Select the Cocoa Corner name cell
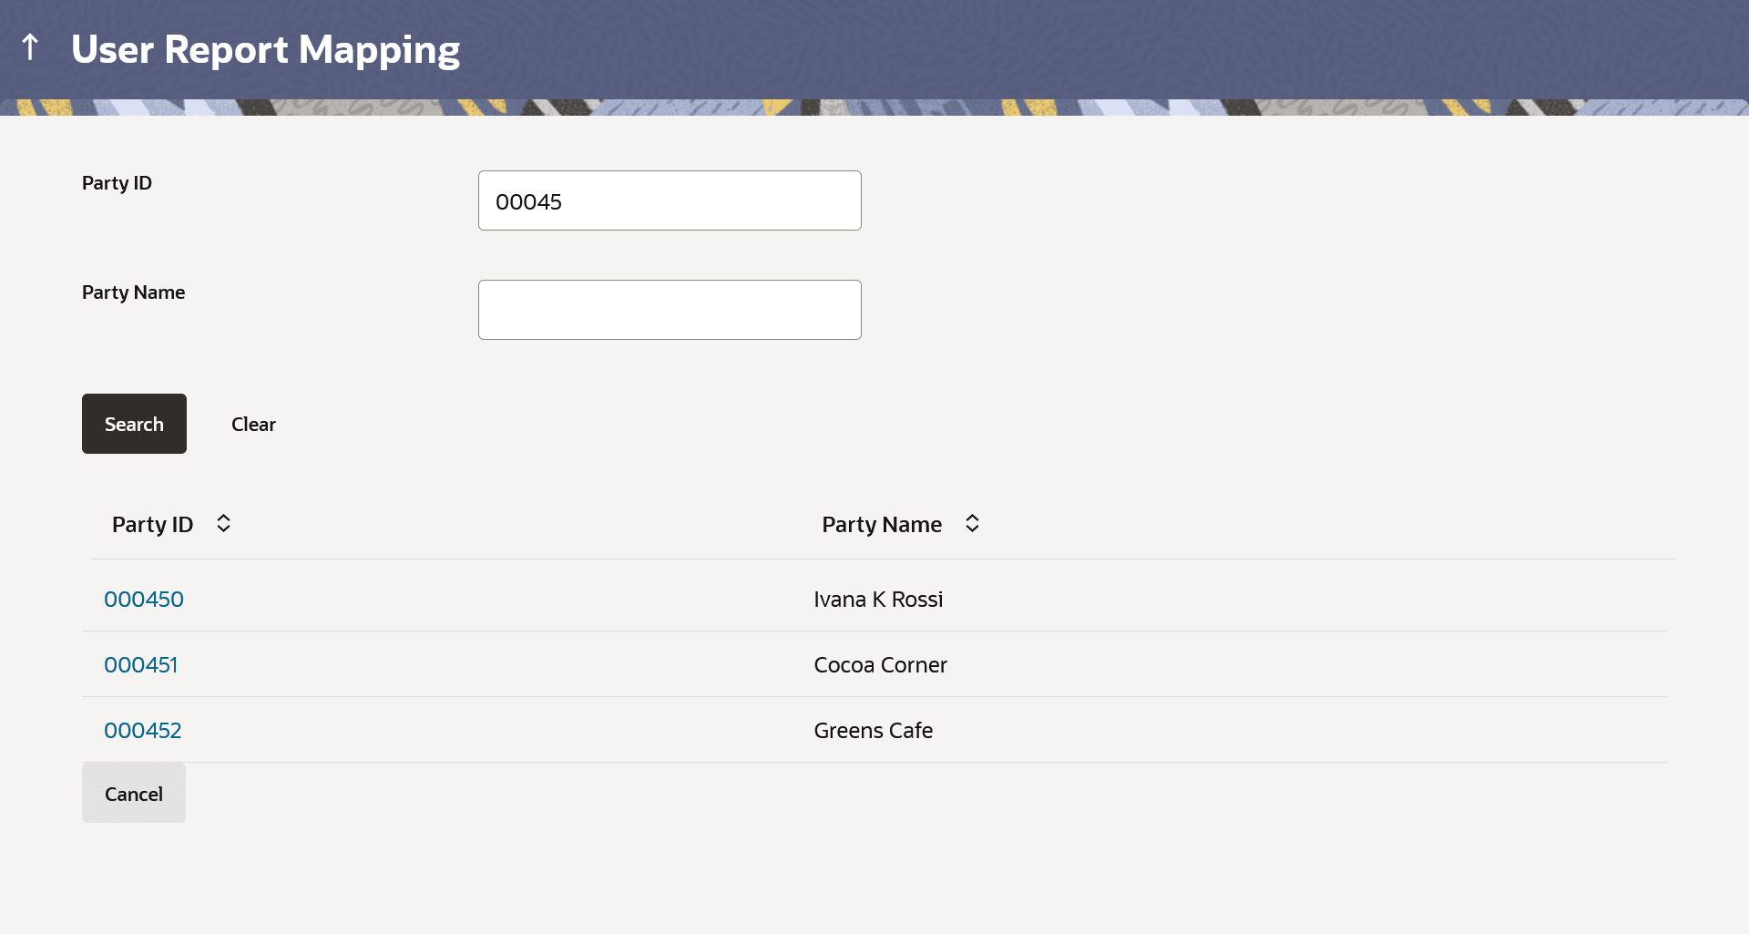The height and width of the screenshot is (934, 1749). coord(880,665)
